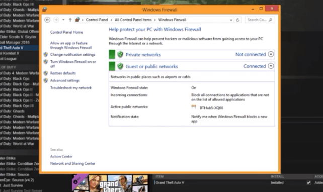323x192 pixels.
Task: Open Change notification settings link
Action: coord(73,54)
